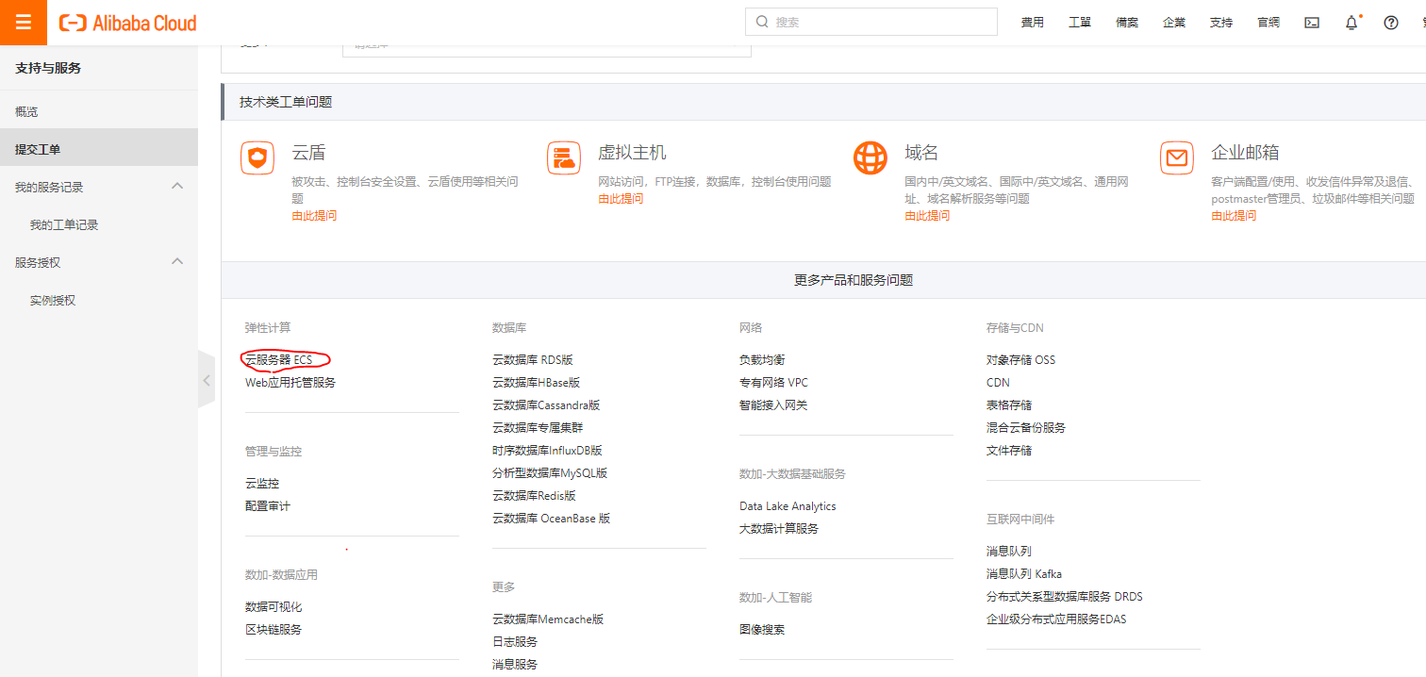This screenshot has width=1426, height=677.
Task: Open 备案 in top navigation
Action: pyautogui.click(x=1127, y=23)
